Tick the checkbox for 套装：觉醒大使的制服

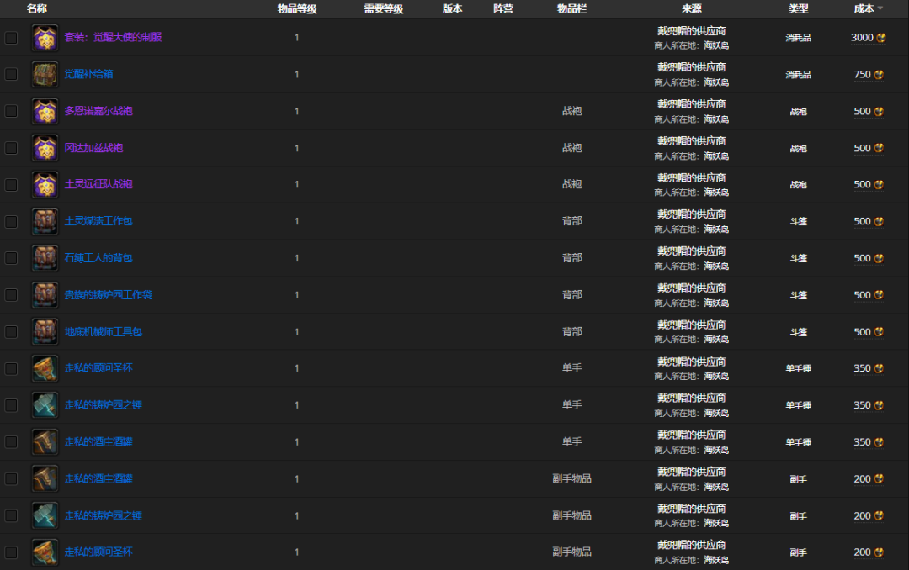11,38
